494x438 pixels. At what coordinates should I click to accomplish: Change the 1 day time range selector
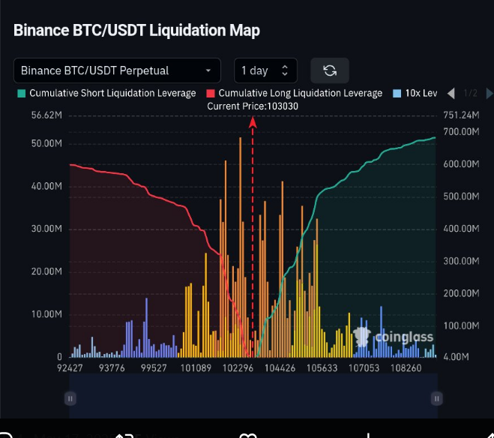(x=265, y=70)
